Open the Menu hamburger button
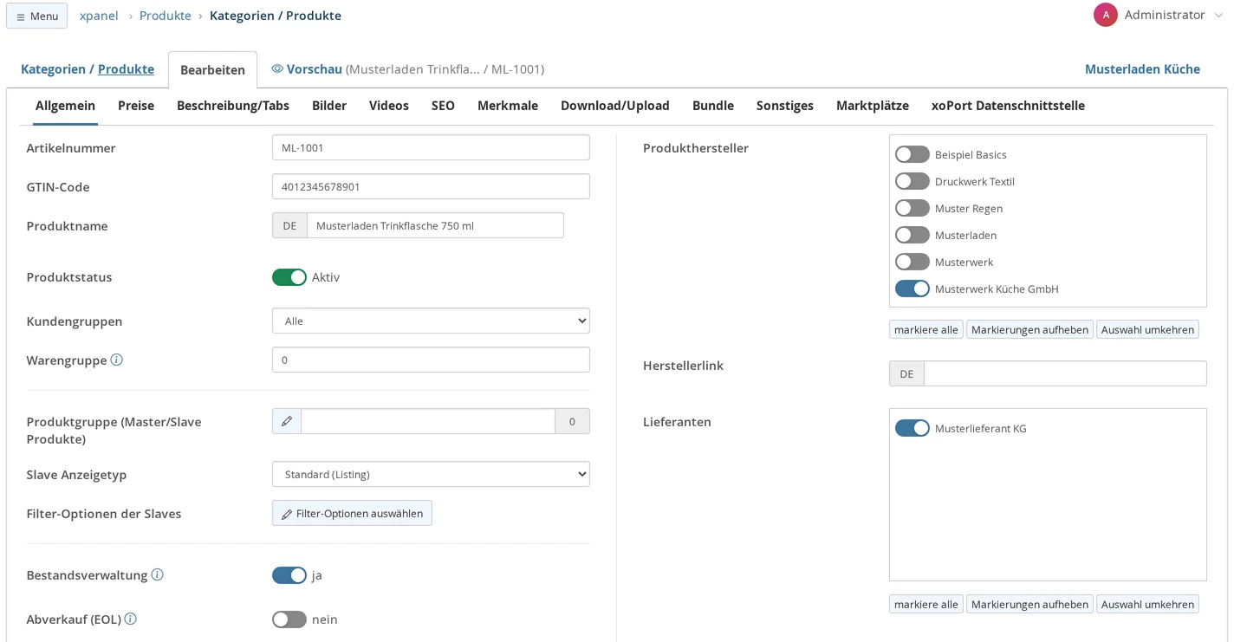This screenshot has height=642, width=1234. pyautogui.click(x=36, y=16)
